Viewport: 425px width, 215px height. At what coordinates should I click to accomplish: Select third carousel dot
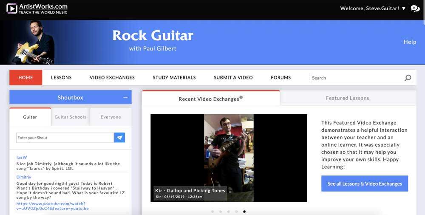click(x=229, y=212)
